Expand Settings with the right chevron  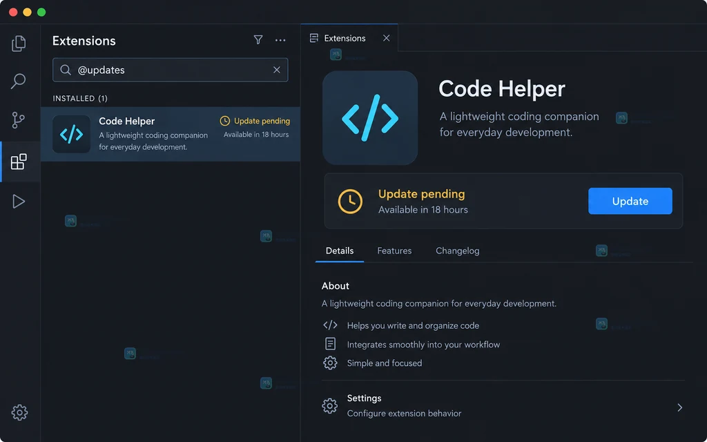tap(680, 407)
